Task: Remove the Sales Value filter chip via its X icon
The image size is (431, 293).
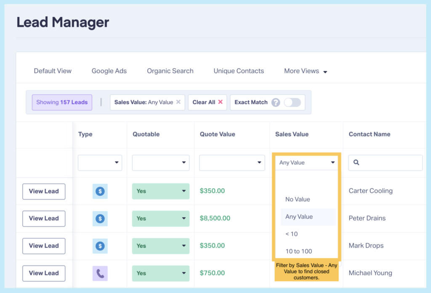Action: (x=179, y=102)
